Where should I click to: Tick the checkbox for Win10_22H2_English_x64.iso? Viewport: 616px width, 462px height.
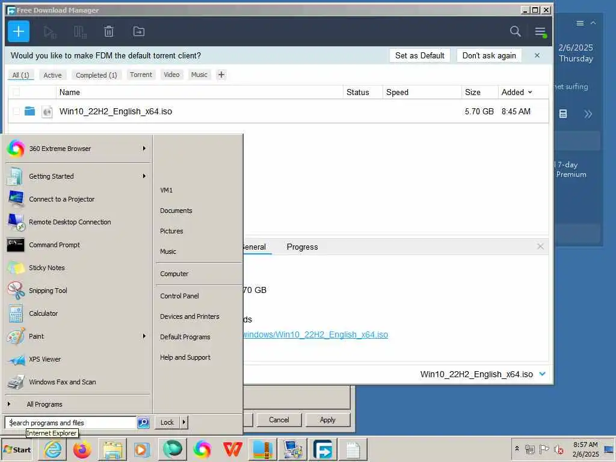pyautogui.click(x=16, y=111)
